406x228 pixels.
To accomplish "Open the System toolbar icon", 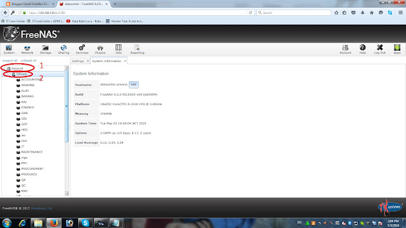I will click(x=9, y=49).
